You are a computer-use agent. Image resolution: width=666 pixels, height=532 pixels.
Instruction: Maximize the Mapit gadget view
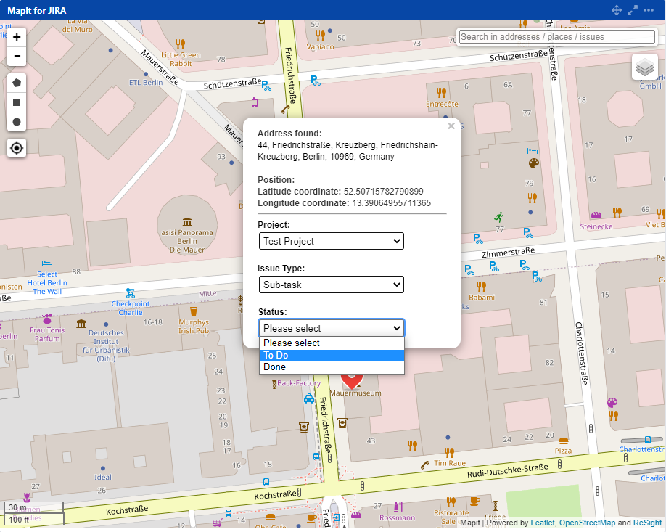tap(633, 10)
